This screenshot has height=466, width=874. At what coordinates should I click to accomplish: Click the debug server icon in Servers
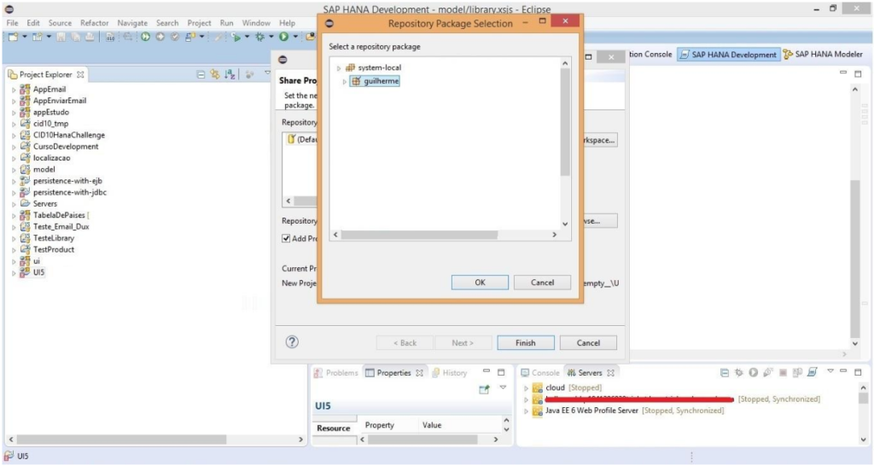pyautogui.click(x=739, y=373)
